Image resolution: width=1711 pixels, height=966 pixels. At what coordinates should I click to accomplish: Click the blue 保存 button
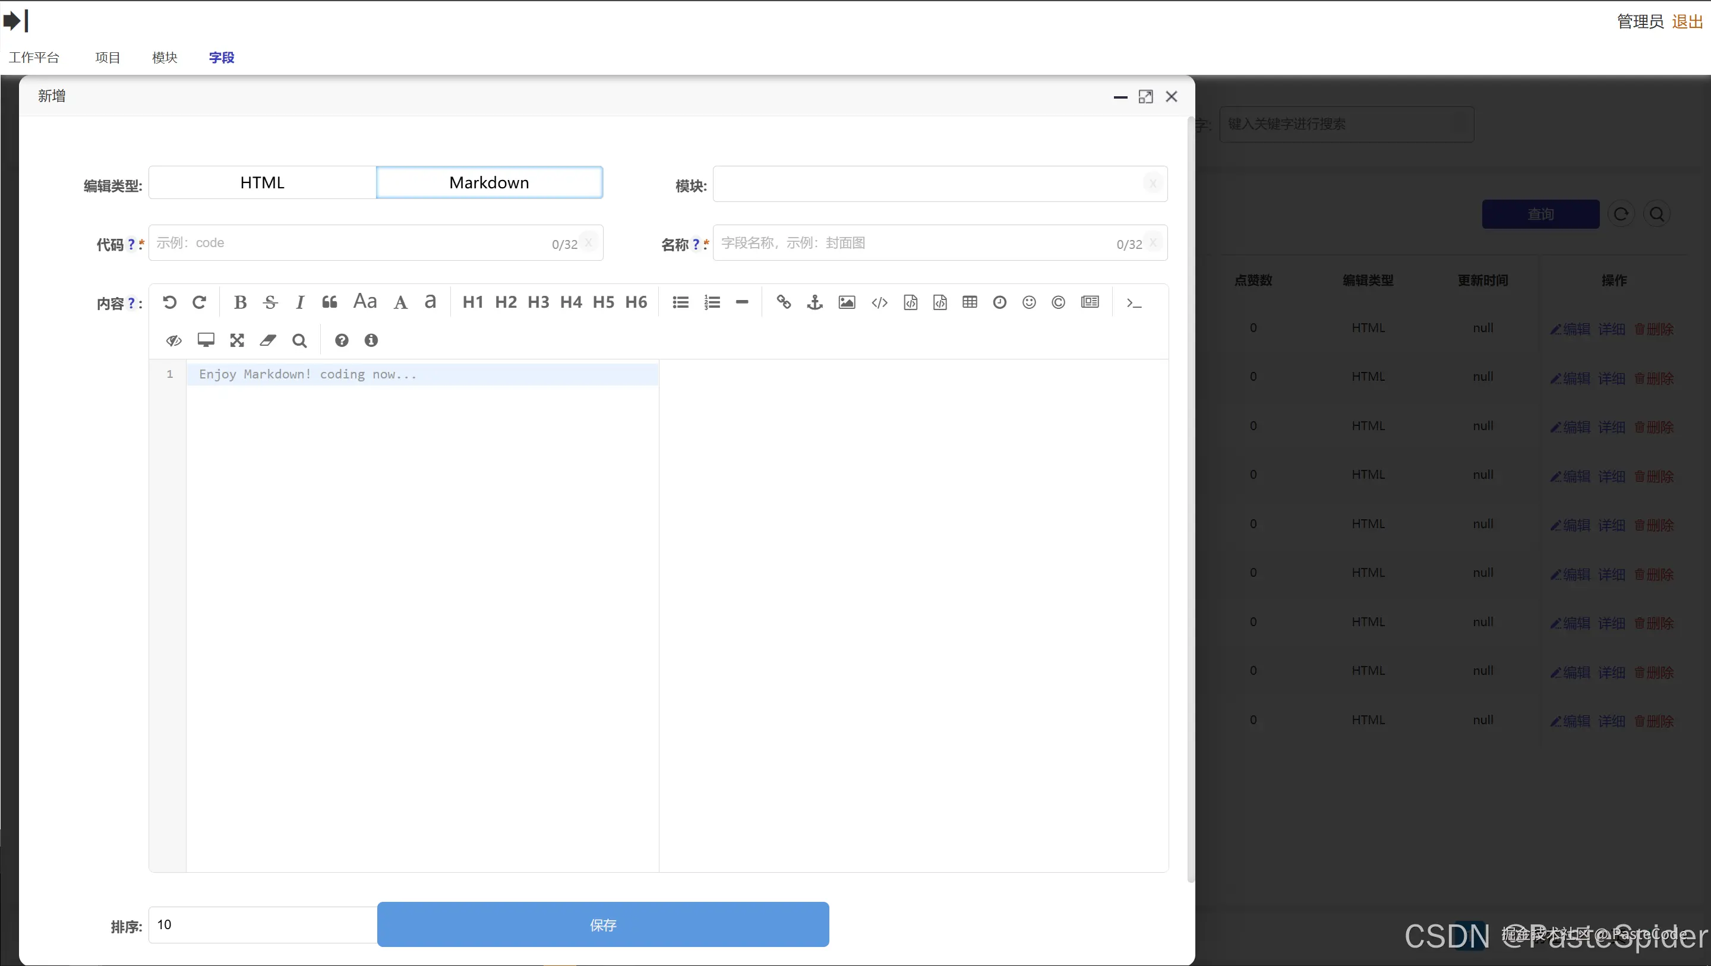[602, 924]
